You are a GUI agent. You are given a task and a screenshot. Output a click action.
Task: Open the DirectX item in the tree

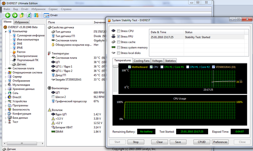17,97
